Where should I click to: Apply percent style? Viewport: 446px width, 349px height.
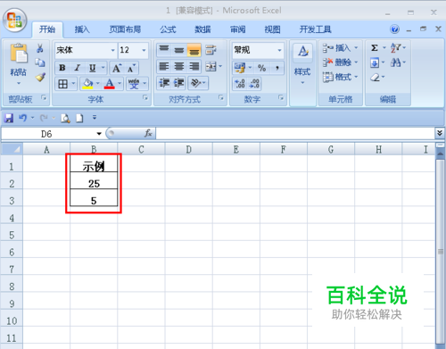[261, 68]
